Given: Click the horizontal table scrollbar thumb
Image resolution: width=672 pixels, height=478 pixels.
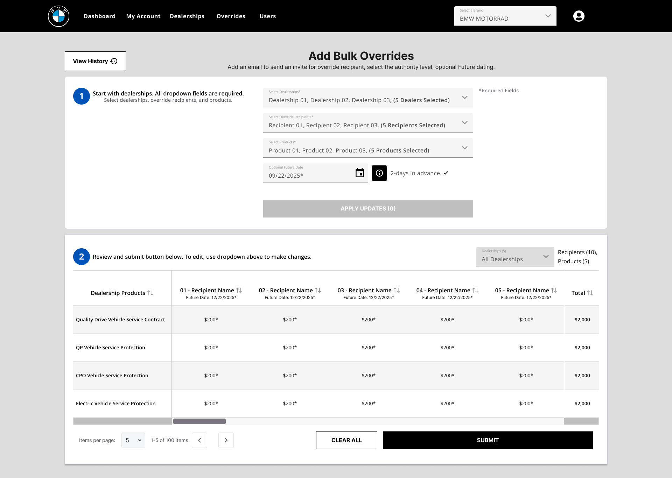Looking at the screenshot, I should (x=199, y=421).
